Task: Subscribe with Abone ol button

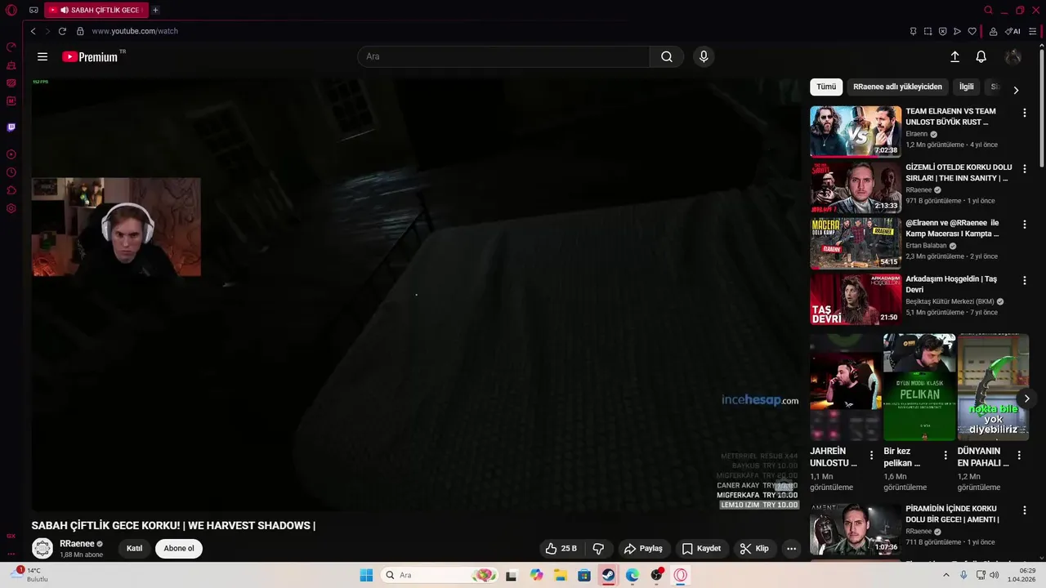Action: [x=179, y=549]
